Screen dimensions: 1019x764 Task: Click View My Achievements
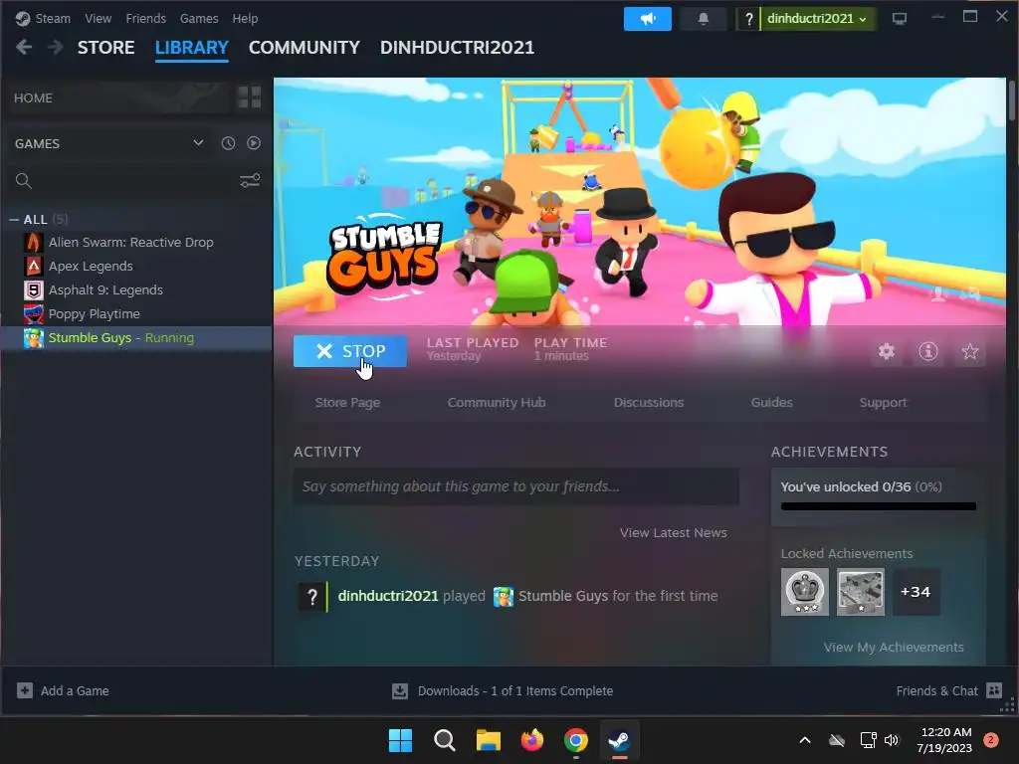894,647
